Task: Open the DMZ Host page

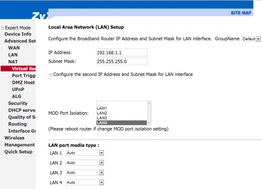Action: 23,82
